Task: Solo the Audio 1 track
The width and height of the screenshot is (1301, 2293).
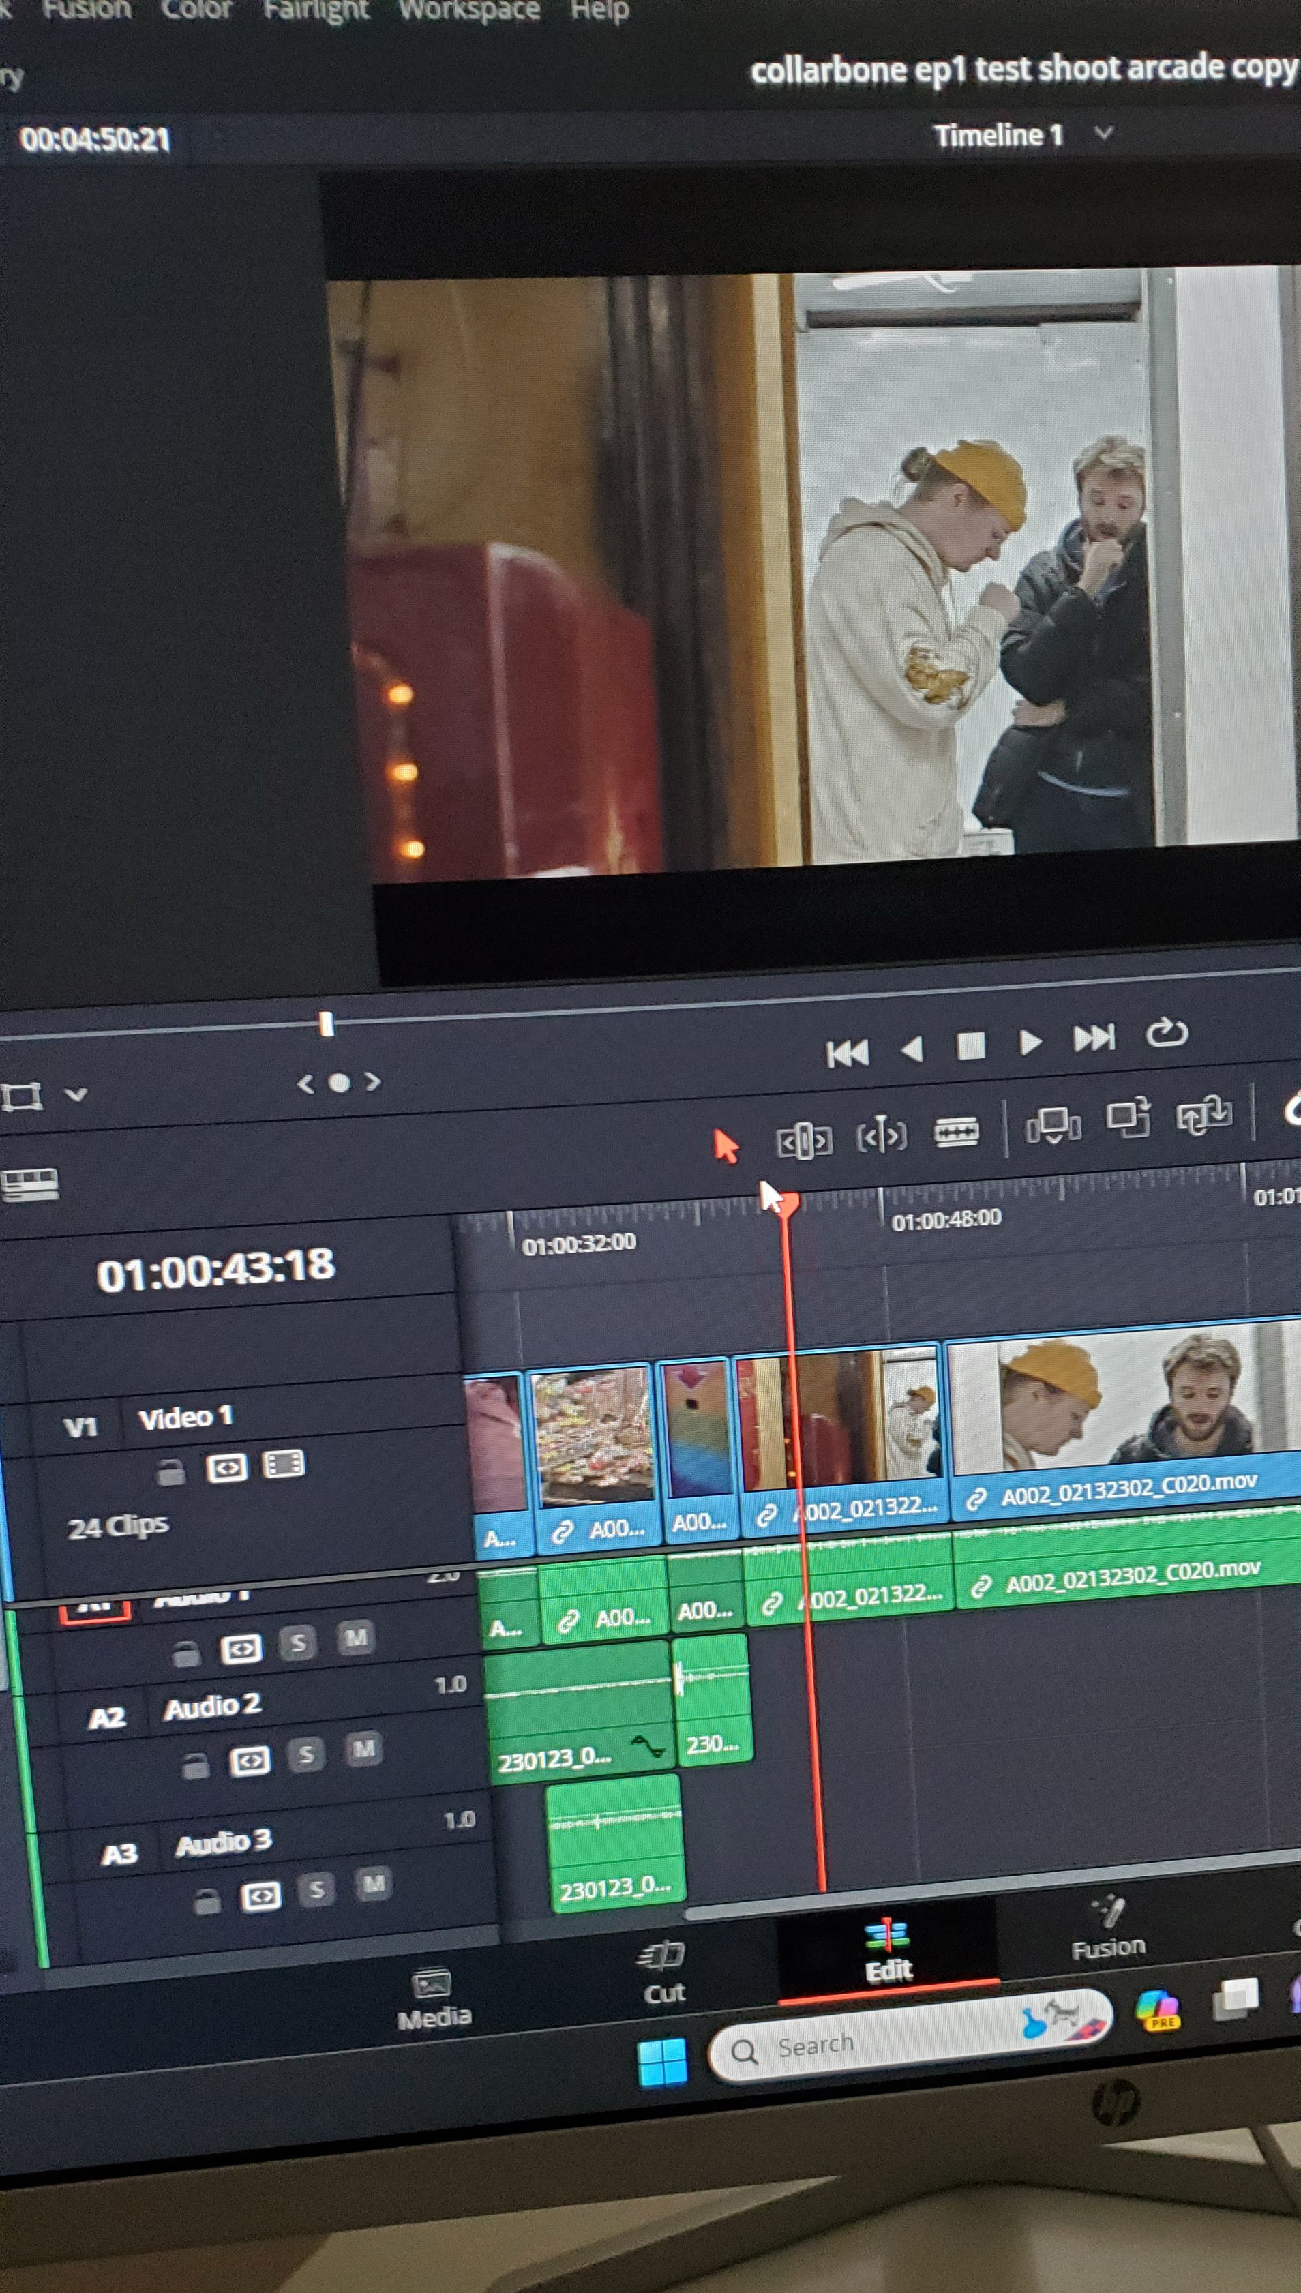Action: pyautogui.click(x=299, y=1643)
